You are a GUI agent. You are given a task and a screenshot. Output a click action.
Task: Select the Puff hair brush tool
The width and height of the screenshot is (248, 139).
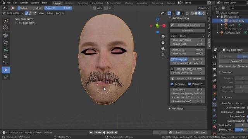pyautogui.click(x=6, y=63)
